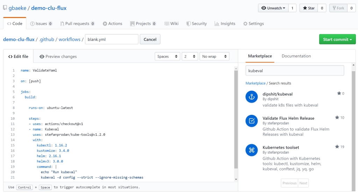358x193 pixels.
Task: Open the Unwatch dropdown
Action: pos(273,8)
